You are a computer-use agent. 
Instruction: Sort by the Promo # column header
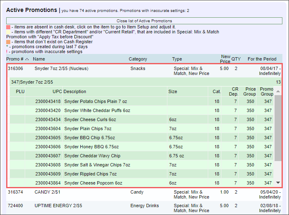[x=16, y=59]
